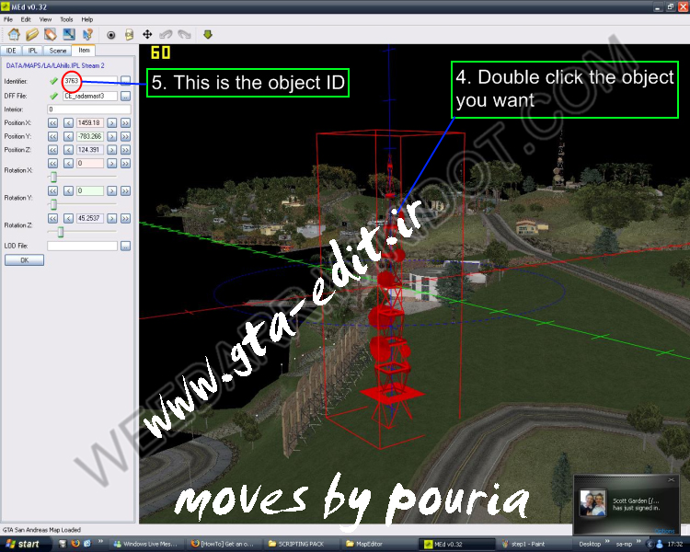Image resolution: width=690 pixels, height=552 pixels.
Task: Click the blue diagonal-arrow picture toolbar icon
Action: pos(69,34)
